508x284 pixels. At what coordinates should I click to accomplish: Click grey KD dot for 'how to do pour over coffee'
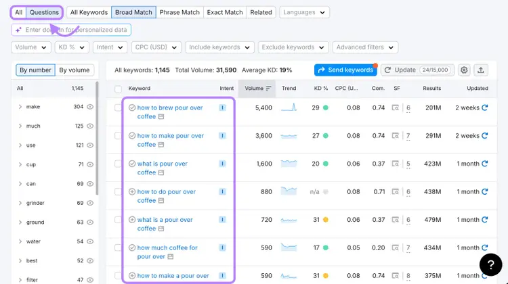326,192
